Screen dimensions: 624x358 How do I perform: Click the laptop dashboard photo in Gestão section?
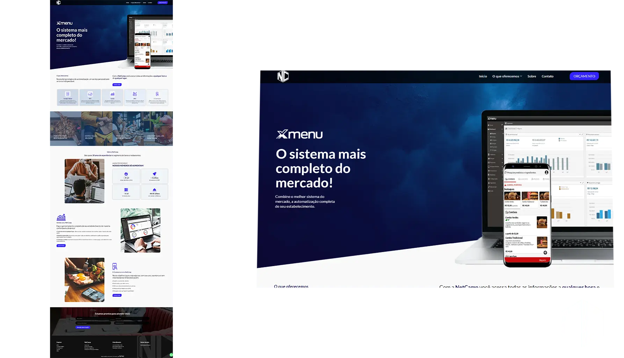coord(140,230)
